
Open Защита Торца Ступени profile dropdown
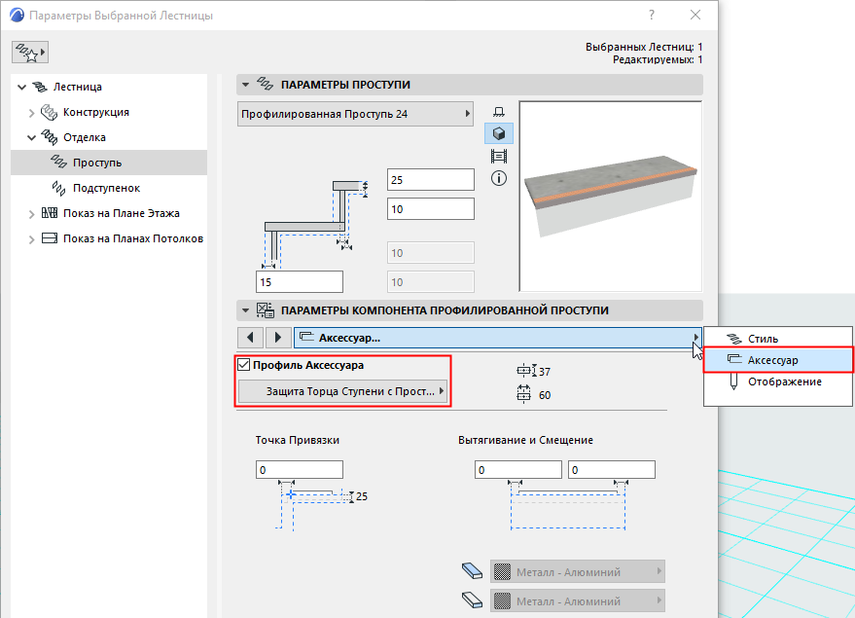pos(343,391)
